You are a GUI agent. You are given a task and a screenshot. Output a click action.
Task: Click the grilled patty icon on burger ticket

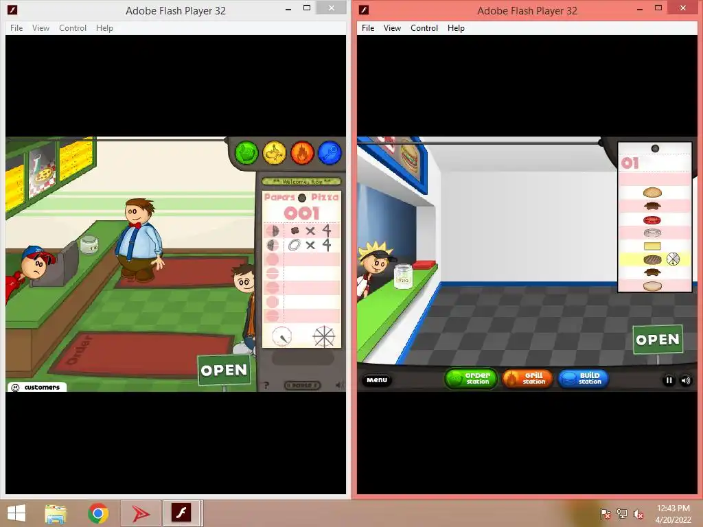pyautogui.click(x=652, y=259)
